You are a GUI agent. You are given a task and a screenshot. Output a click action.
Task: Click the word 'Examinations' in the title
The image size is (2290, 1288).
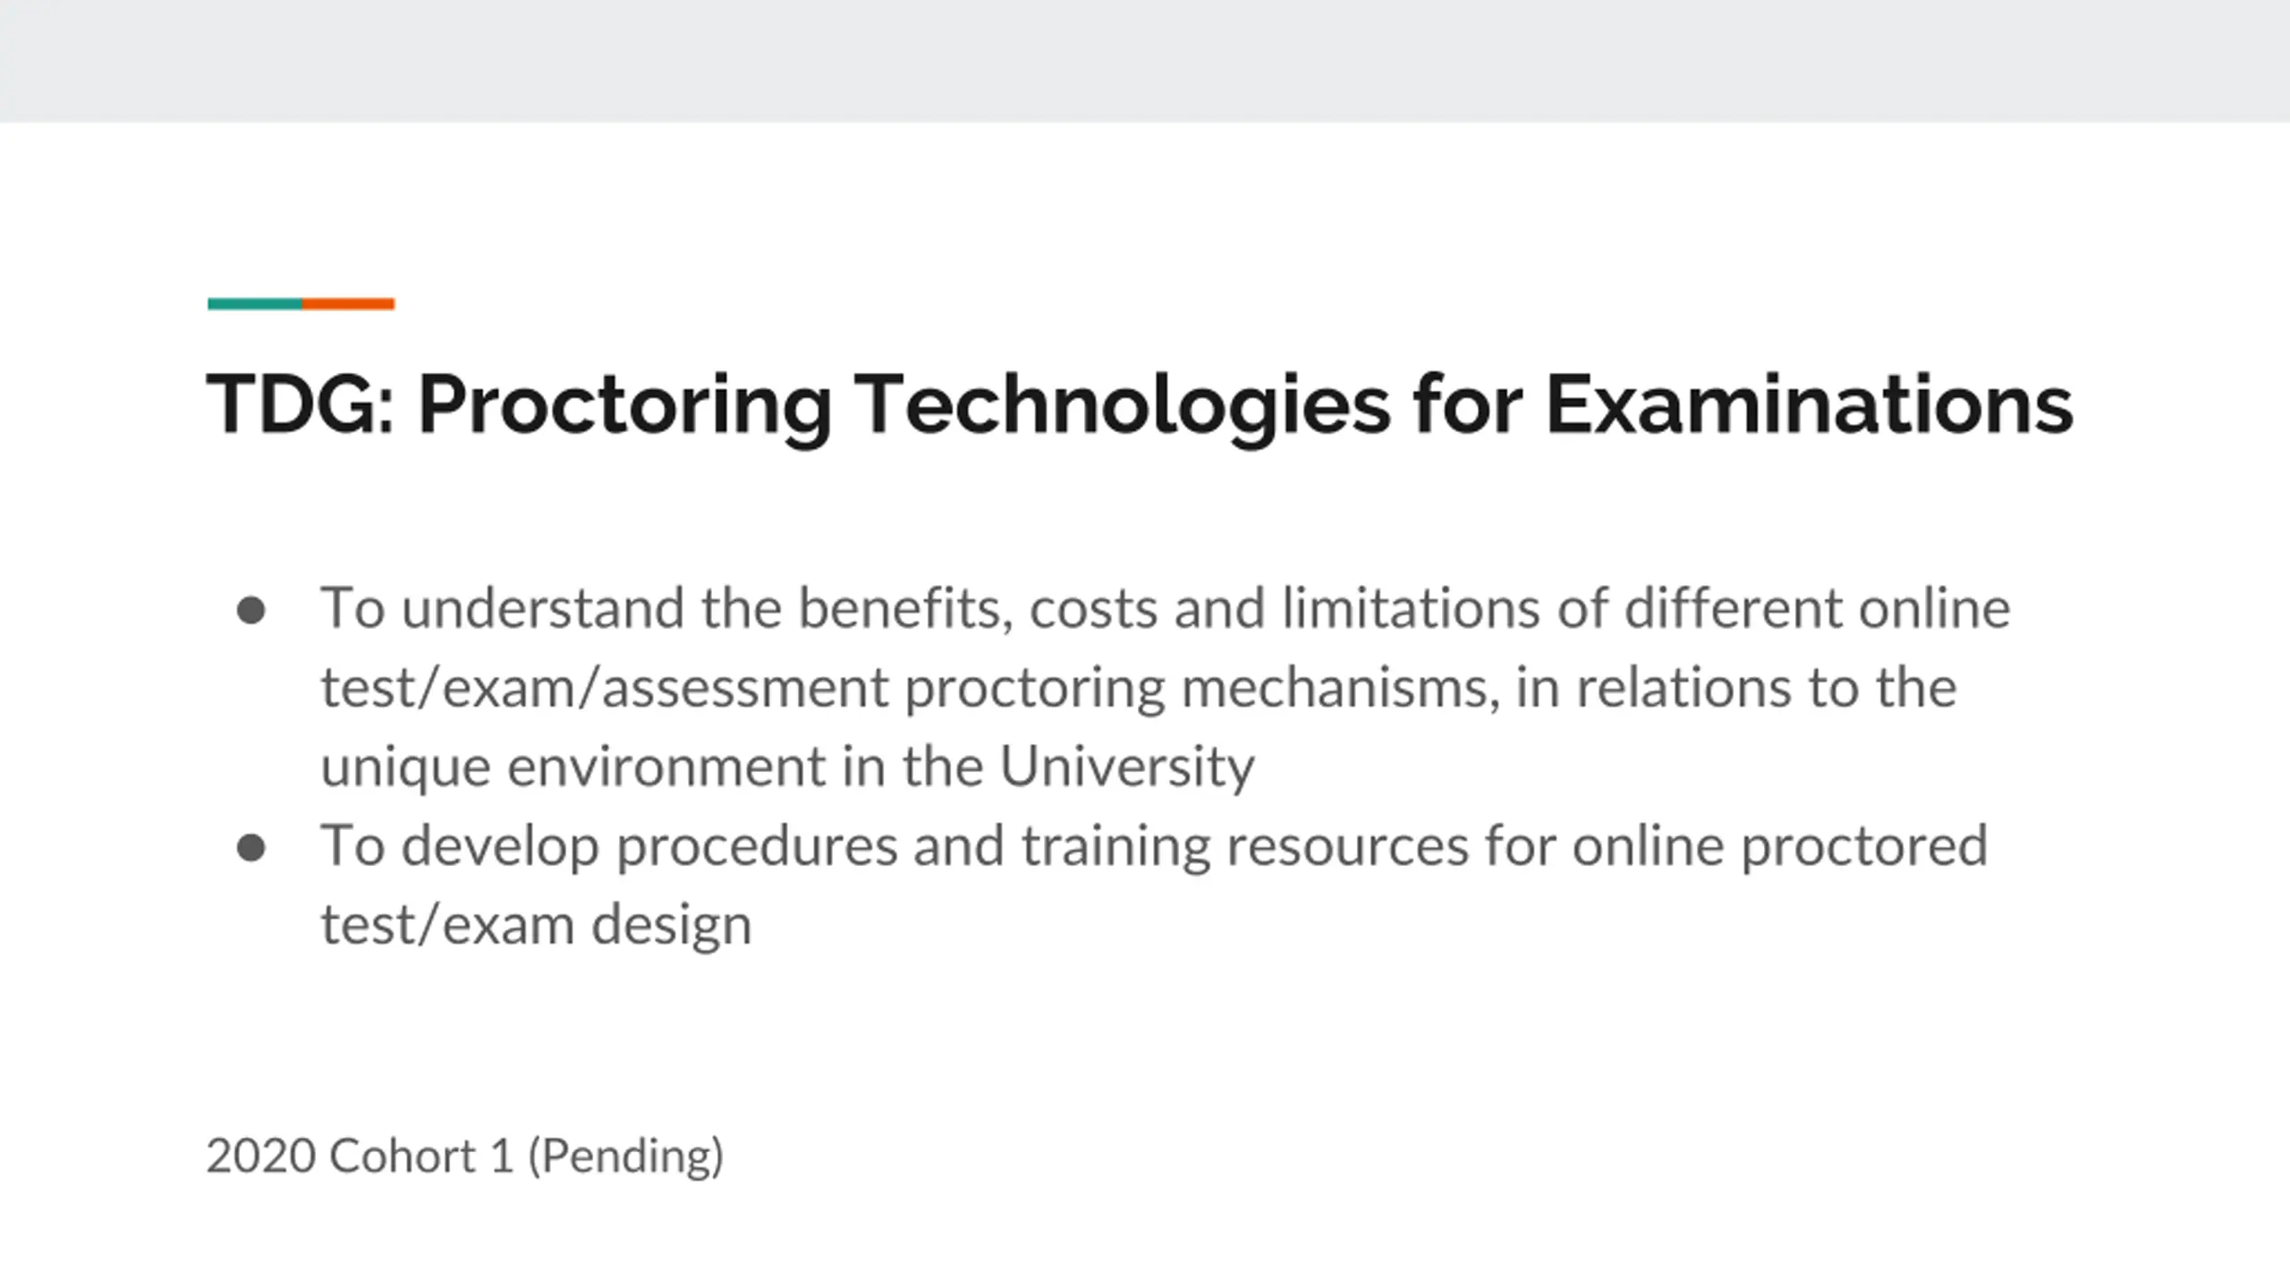click(1809, 405)
